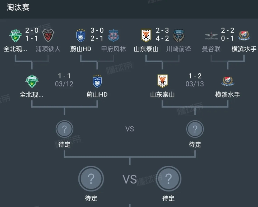Tap the left semi-final placeholder question mark

(x=64, y=129)
